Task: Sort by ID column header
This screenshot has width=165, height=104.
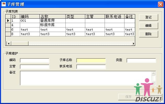Action: (15, 17)
